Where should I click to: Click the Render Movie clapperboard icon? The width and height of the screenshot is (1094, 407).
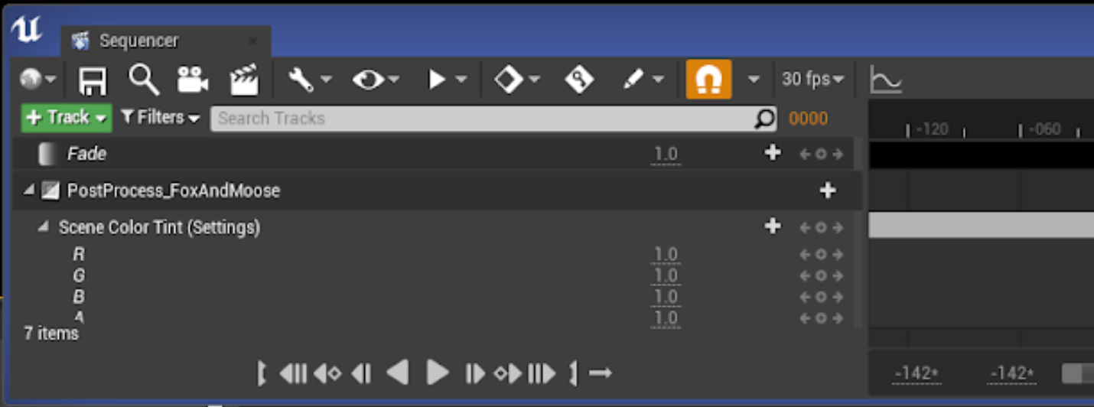click(x=245, y=79)
